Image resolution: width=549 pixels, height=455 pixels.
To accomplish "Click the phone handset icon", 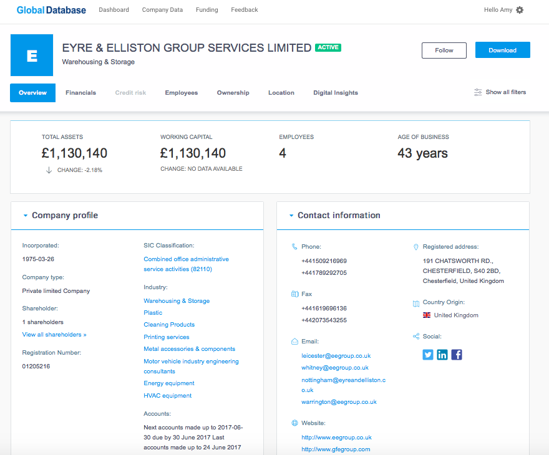I will 294,247.
